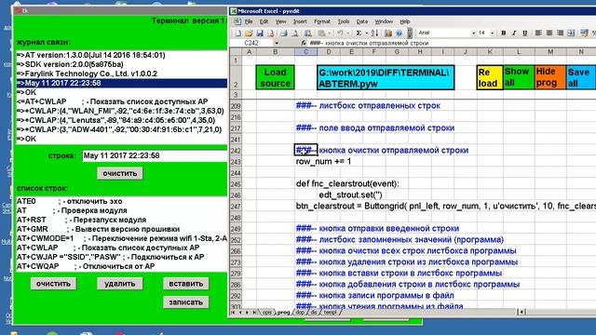Open the Insert menu in Excel

point(300,21)
